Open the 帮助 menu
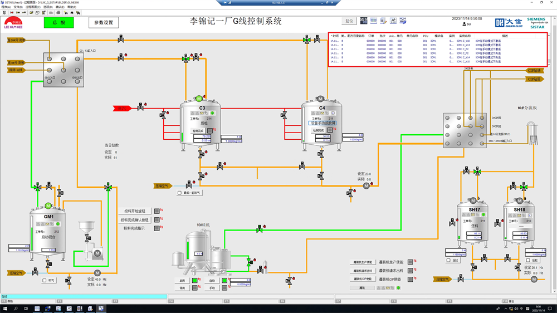The width and height of the screenshot is (557, 313). pyautogui.click(x=72, y=7)
